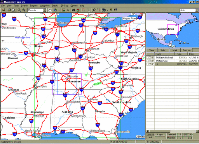Open Print Preview from the toolbar
199x144 pixels.
(14, 10)
